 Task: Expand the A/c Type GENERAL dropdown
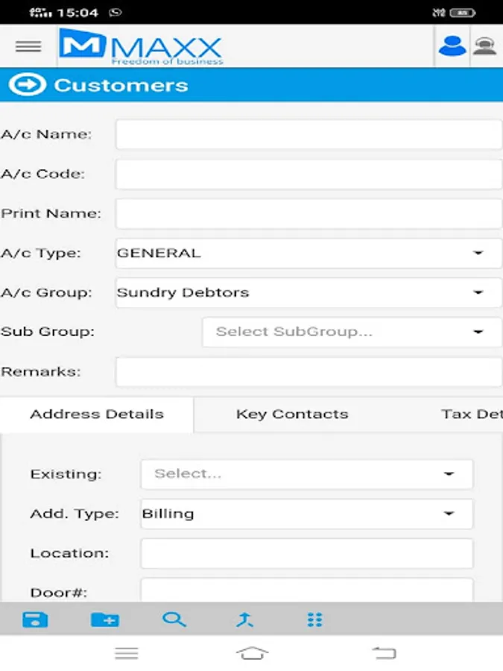tap(309, 253)
